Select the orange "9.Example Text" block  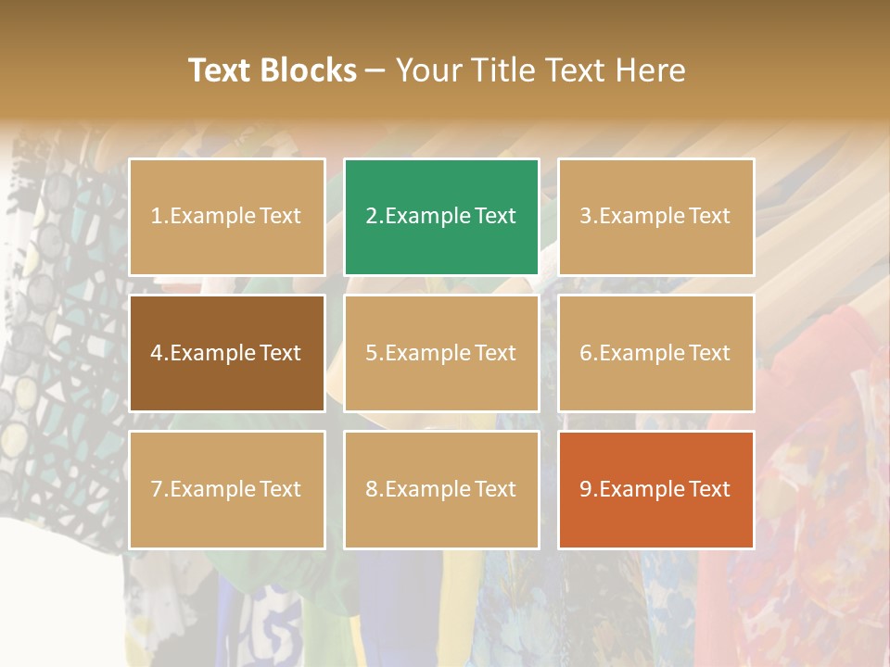pyautogui.click(x=655, y=490)
